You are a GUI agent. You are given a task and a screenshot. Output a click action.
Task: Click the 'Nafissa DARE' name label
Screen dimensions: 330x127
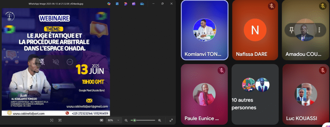tap(251, 54)
